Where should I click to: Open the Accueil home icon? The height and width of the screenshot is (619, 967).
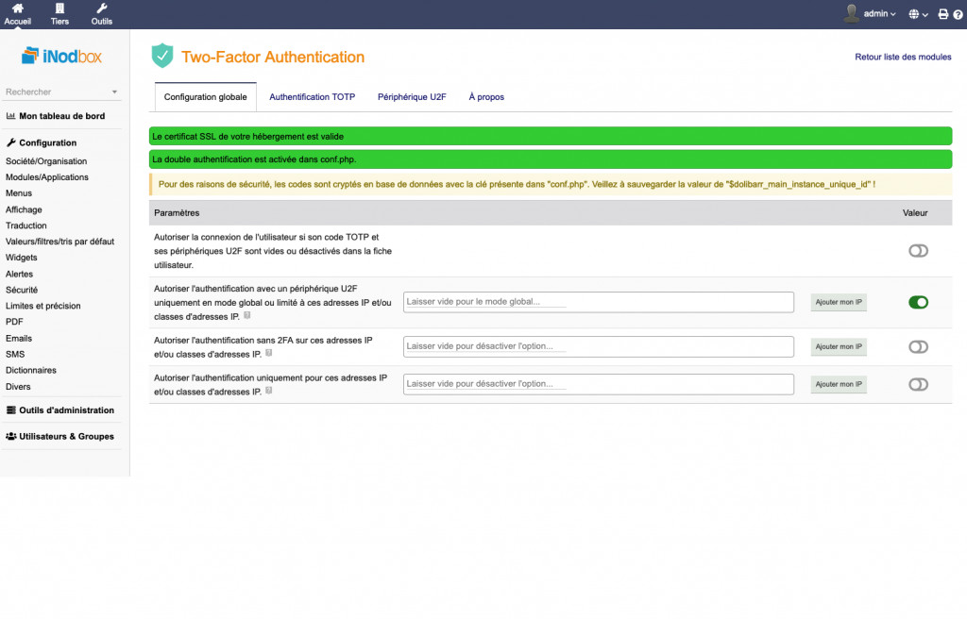[x=17, y=8]
